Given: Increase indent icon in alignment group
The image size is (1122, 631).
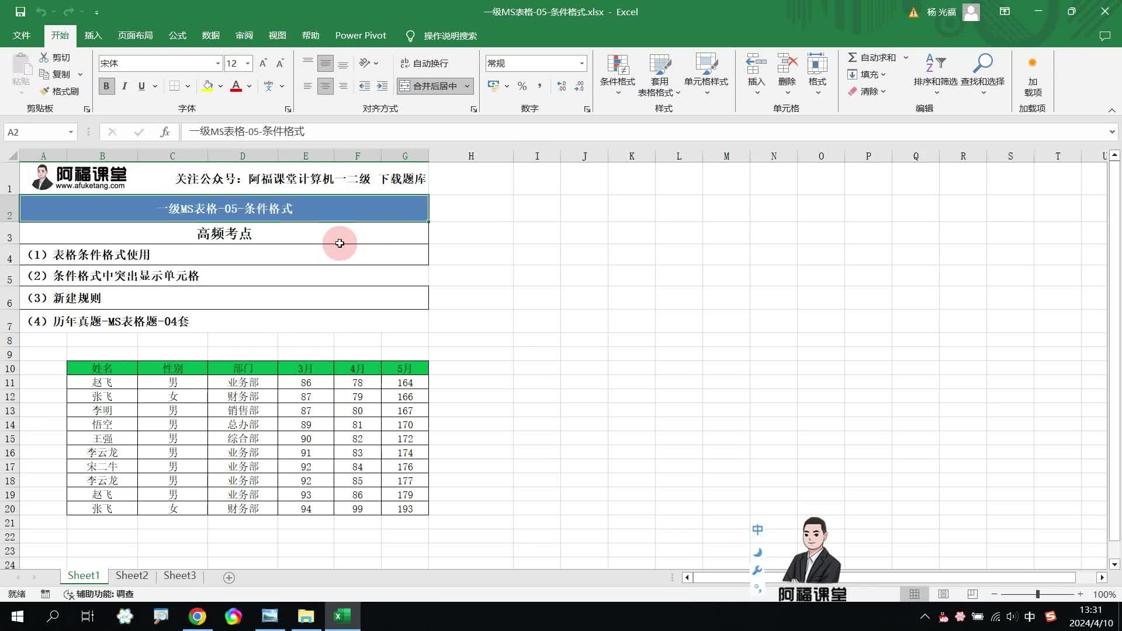Looking at the screenshot, I should pos(382,86).
